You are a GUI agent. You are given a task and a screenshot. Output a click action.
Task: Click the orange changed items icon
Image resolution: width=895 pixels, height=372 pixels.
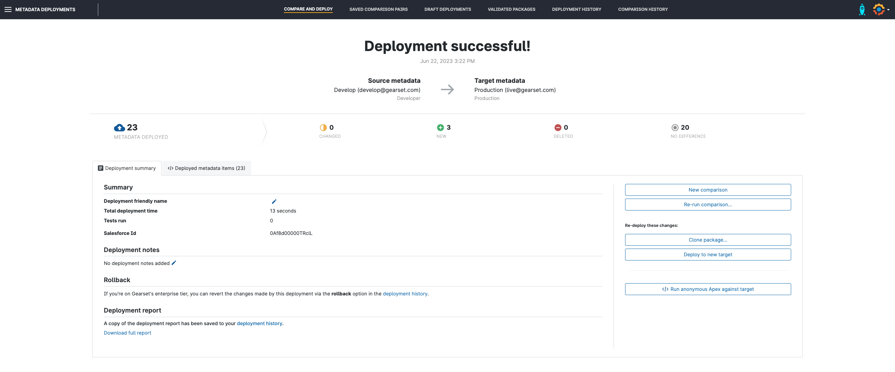323,128
